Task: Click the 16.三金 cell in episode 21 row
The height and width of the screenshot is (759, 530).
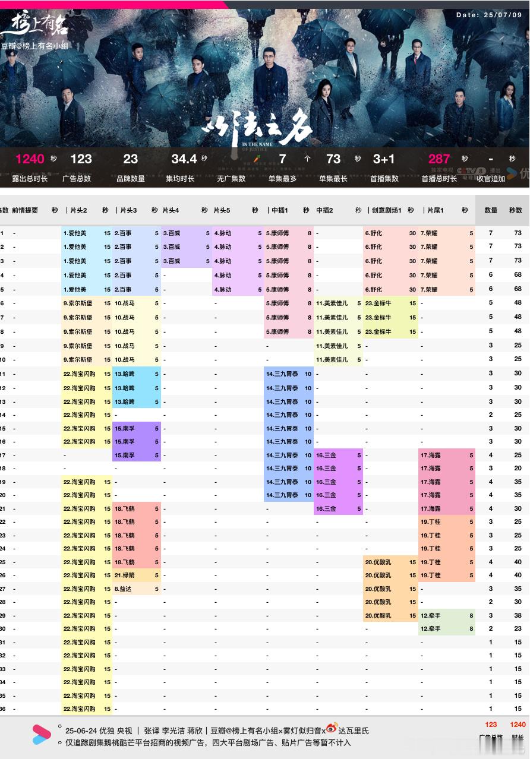Action: [338, 509]
